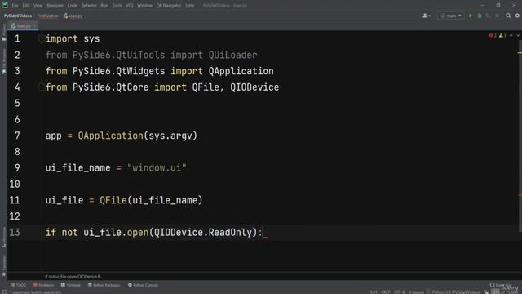Jump to previous highlighted error arrow
Image resolution: width=522 pixels, height=294 pixels.
(x=511, y=35)
